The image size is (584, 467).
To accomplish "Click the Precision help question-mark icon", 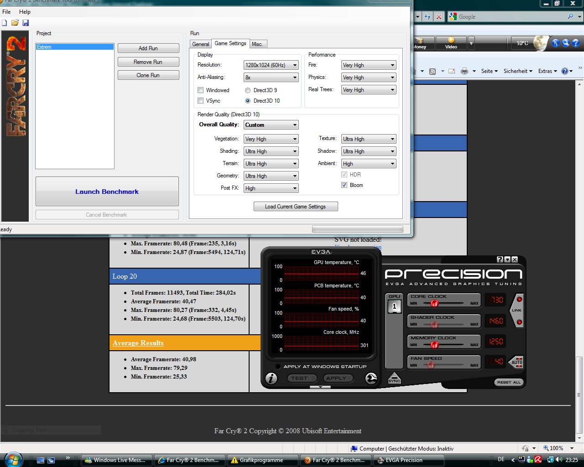I will click(500, 259).
